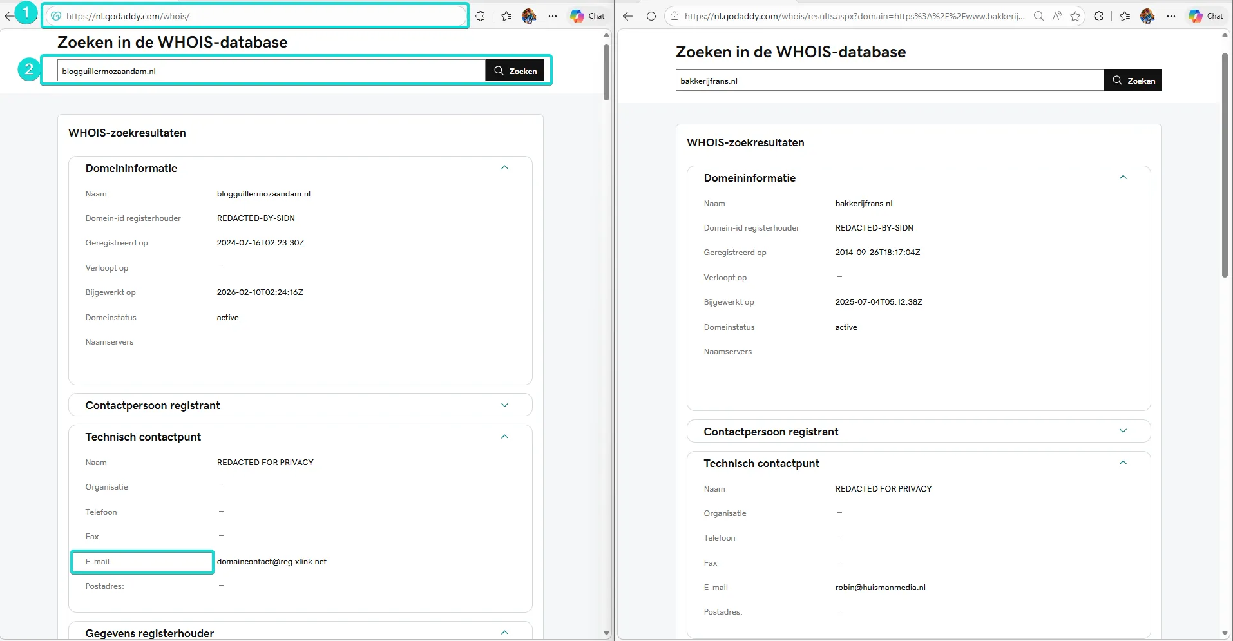Collapse the Gegevens registerhouder section on the left
This screenshot has height=641, width=1233.
pos(504,632)
